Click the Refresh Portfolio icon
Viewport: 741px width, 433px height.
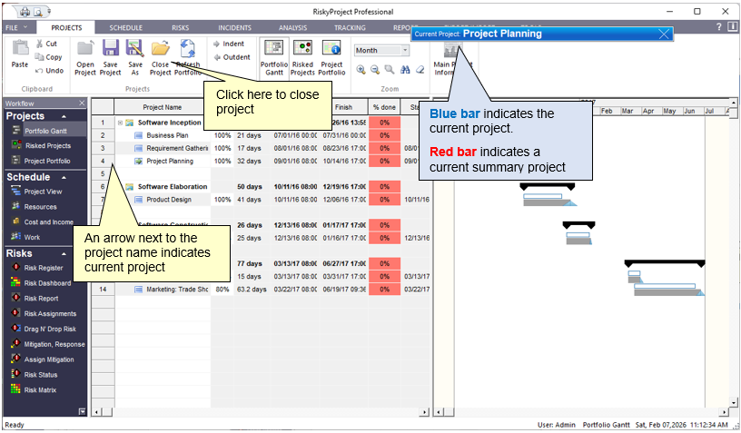coord(188,50)
